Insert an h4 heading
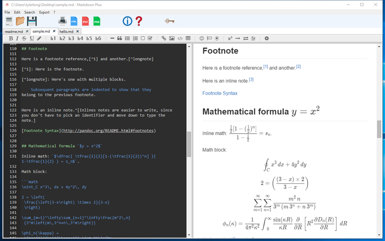The height and width of the screenshot is (241, 385). click(x=80, y=38)
